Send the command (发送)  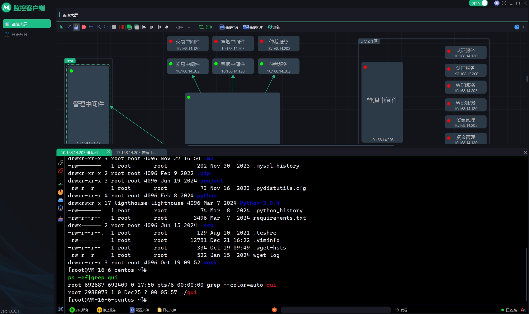[x=401, y=310]
